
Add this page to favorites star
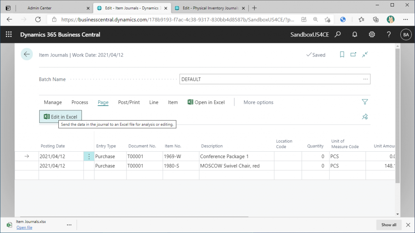point(327,19)
